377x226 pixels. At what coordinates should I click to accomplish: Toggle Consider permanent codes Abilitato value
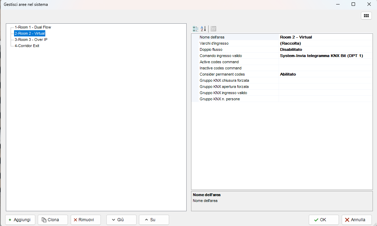(325, 74)
